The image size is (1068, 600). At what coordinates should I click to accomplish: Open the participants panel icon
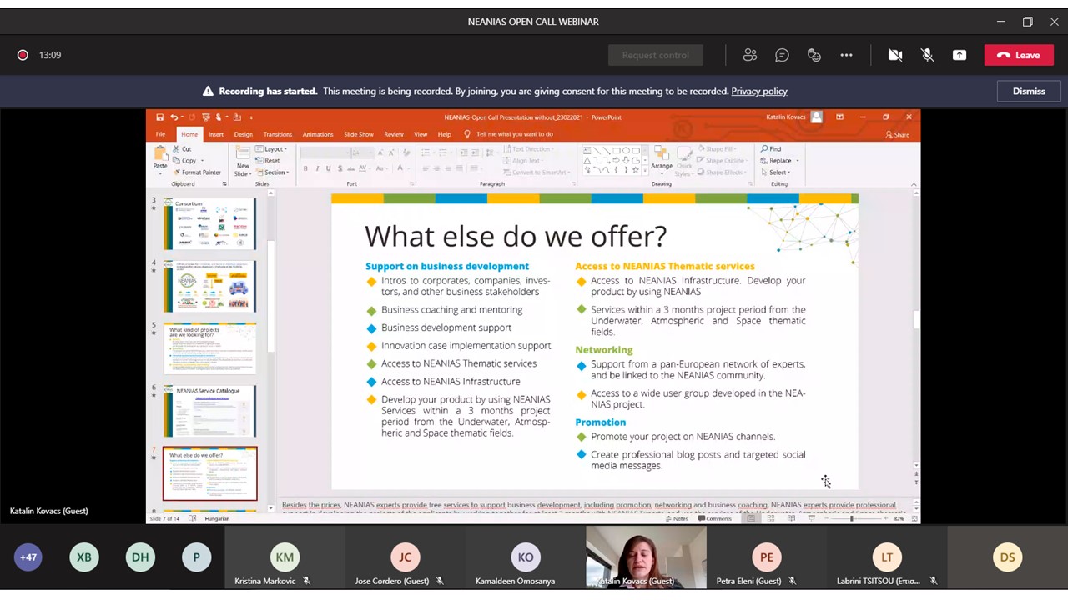pyautogui.click(x=750, y=55)
